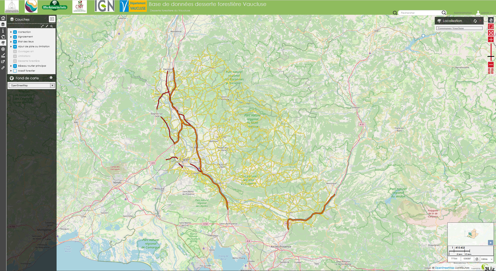Open the Home icon in left sidebar
Image resolution: width=496 pixels, height=271 pixels.
3,18
